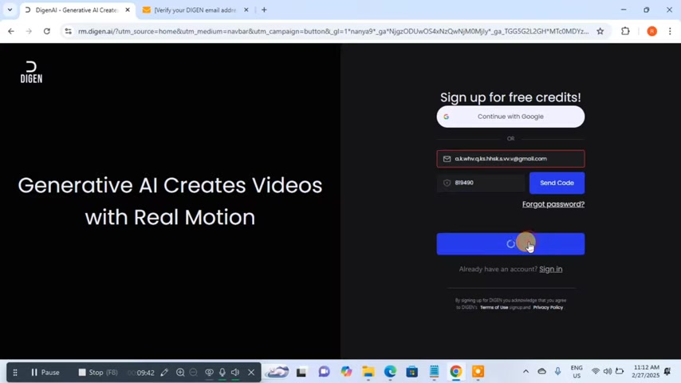Screen dimensions: 681x383
Task: Continue with Google sign-up button
Action: coord(510,116)
